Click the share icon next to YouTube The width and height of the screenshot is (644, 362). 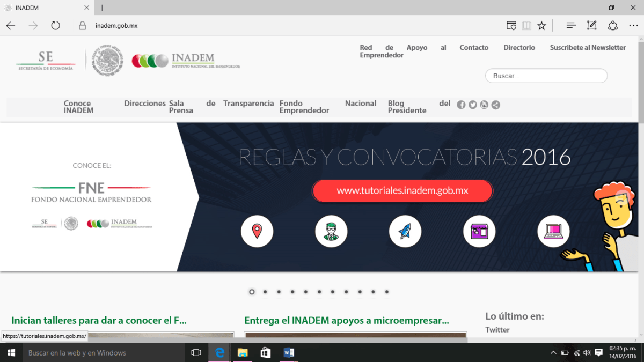496,105
